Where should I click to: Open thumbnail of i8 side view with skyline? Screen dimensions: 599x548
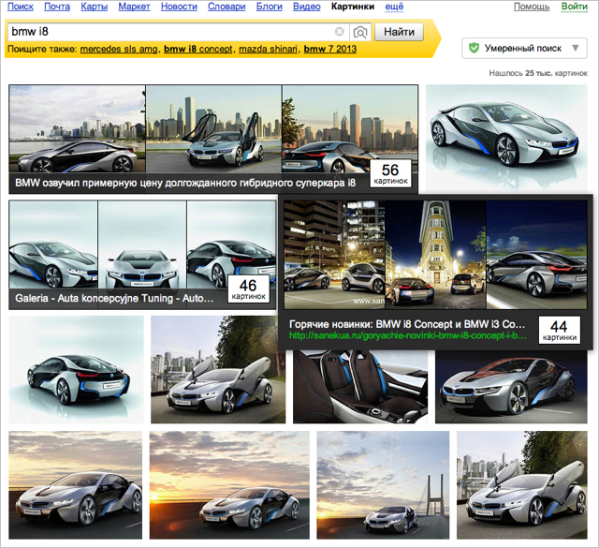coord(77,129)
